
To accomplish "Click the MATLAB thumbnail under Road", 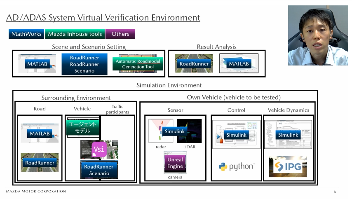I will click(40, 133).
